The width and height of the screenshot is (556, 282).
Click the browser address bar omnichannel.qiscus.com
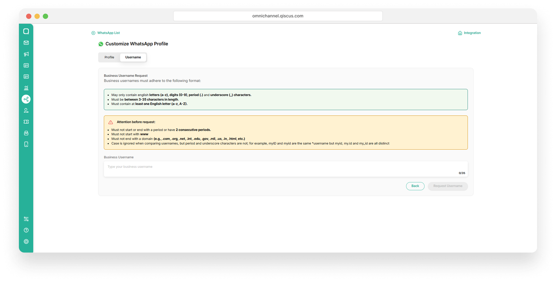point(278,16)
